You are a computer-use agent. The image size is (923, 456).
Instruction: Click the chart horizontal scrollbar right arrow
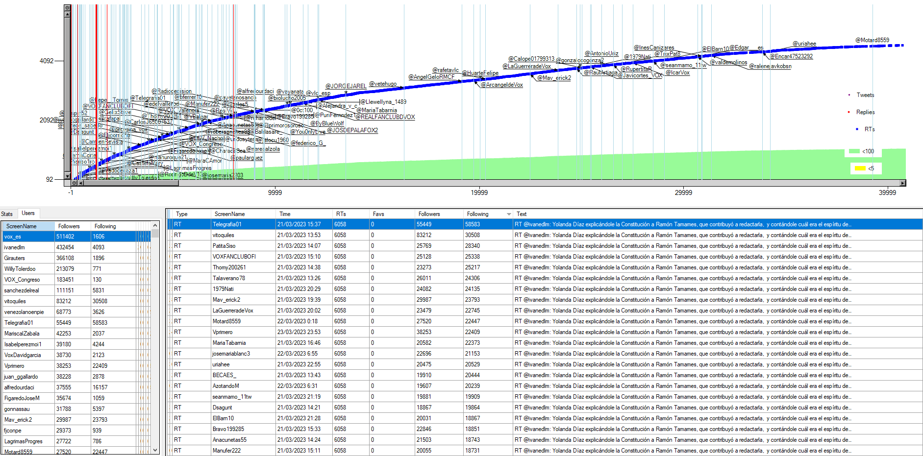[902, 183]
